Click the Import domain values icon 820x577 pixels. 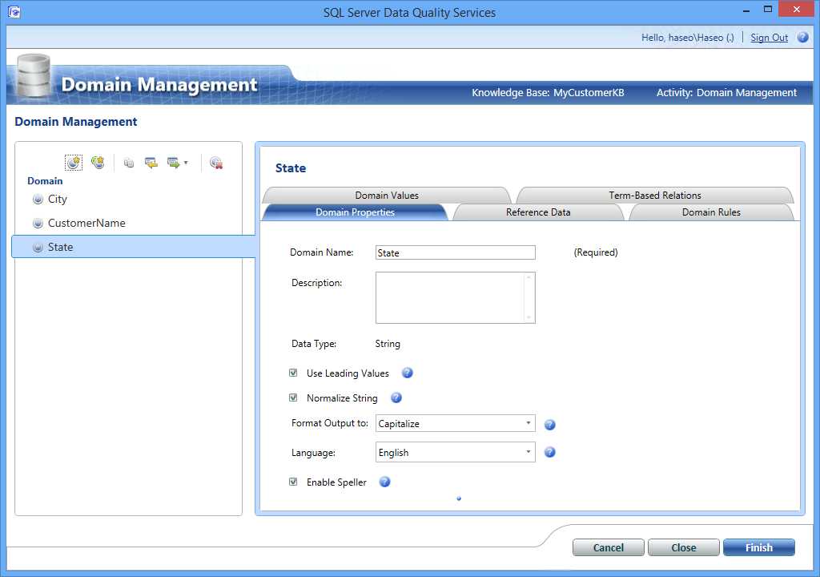tap(151, 163)
